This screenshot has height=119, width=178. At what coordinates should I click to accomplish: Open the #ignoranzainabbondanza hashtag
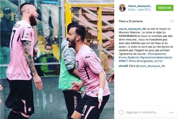coord(156,57)
